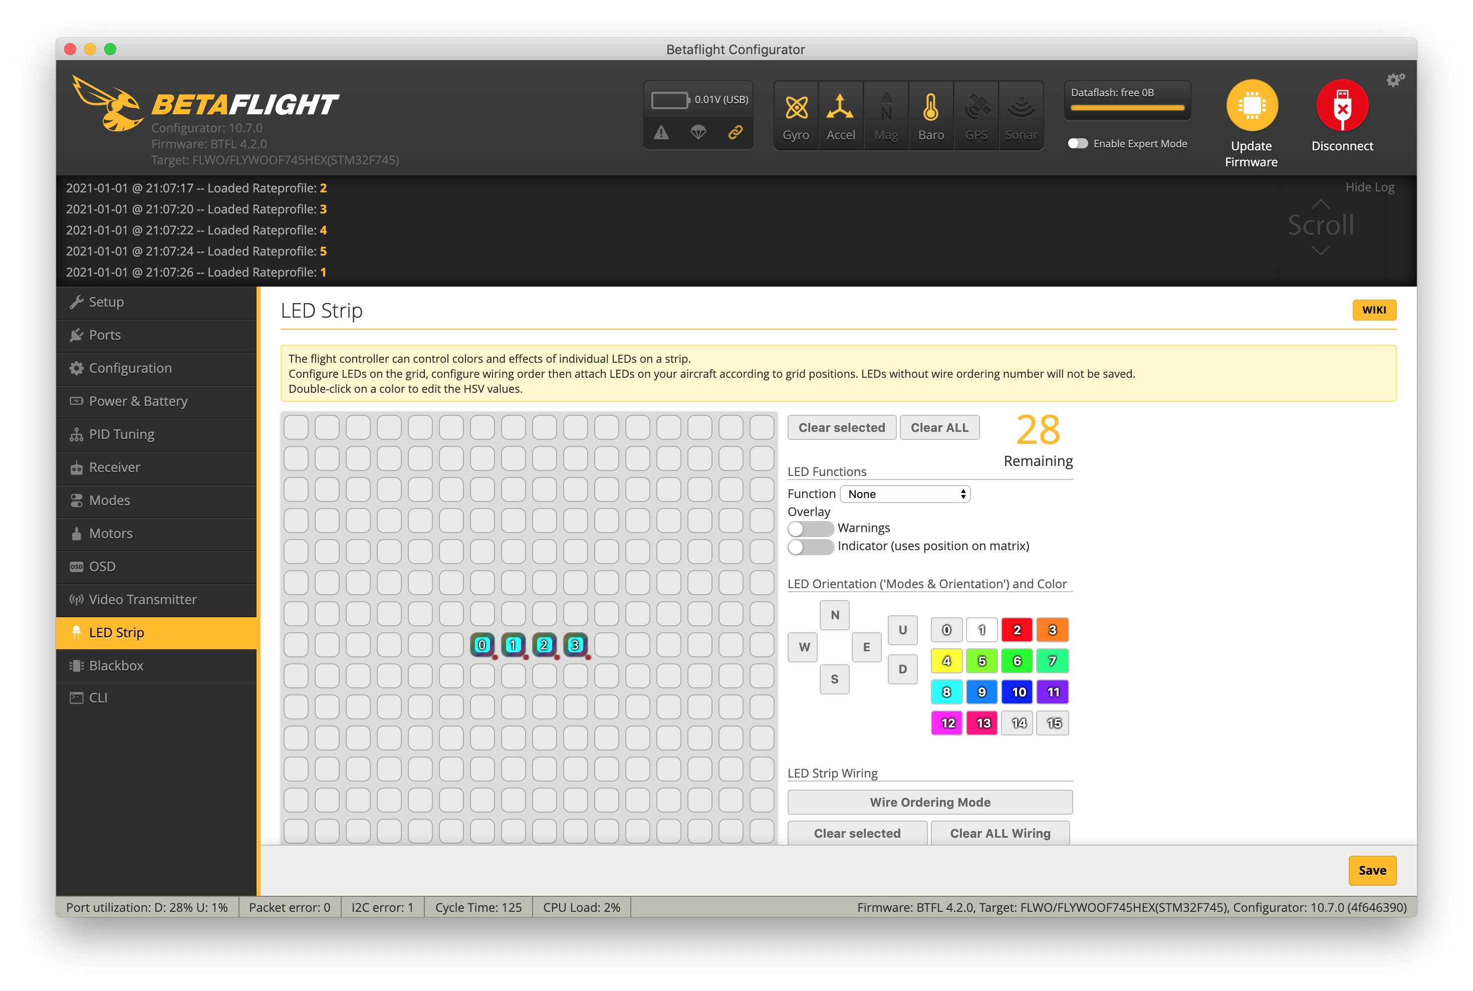Click Clear selected above LED Functions
Viewport: 1473px width, 991px height.
[x=841, y=428]
